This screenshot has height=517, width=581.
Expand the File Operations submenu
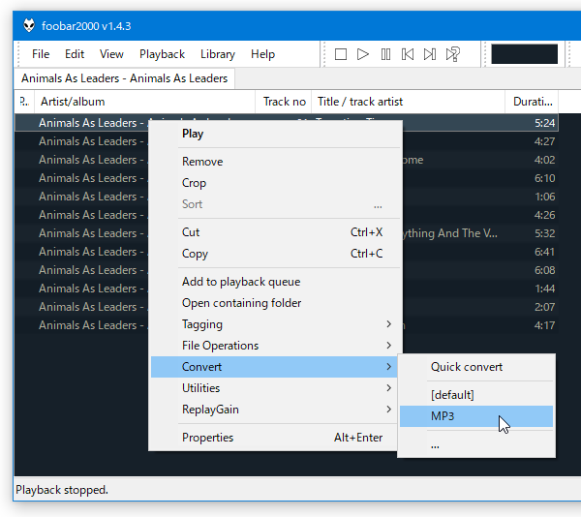(275, 346)
